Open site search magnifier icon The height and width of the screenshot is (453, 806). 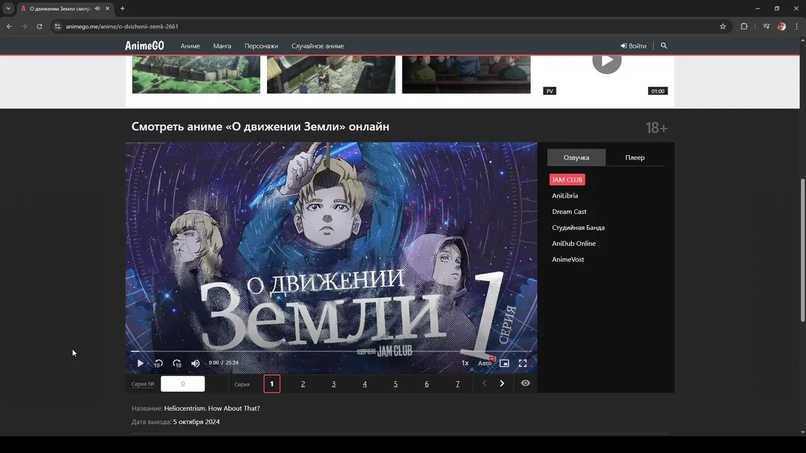[x=664, y=46]
